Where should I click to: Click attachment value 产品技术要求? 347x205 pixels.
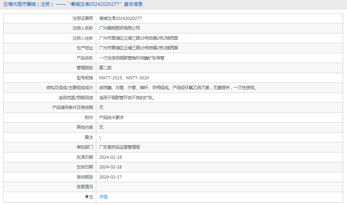111,117
